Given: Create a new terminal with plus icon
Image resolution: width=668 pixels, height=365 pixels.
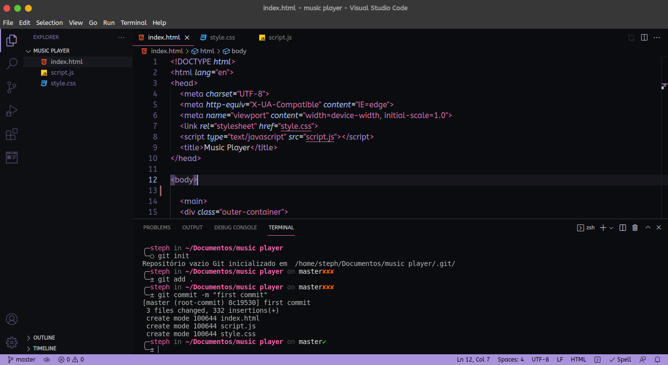Looking at the screenshot, I should pyautogui.click(x=603, y=227).
